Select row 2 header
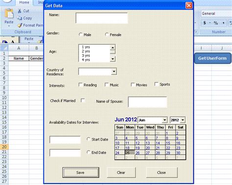The height and width of the screenshot is (185, 232). click(x=4, y=58)
